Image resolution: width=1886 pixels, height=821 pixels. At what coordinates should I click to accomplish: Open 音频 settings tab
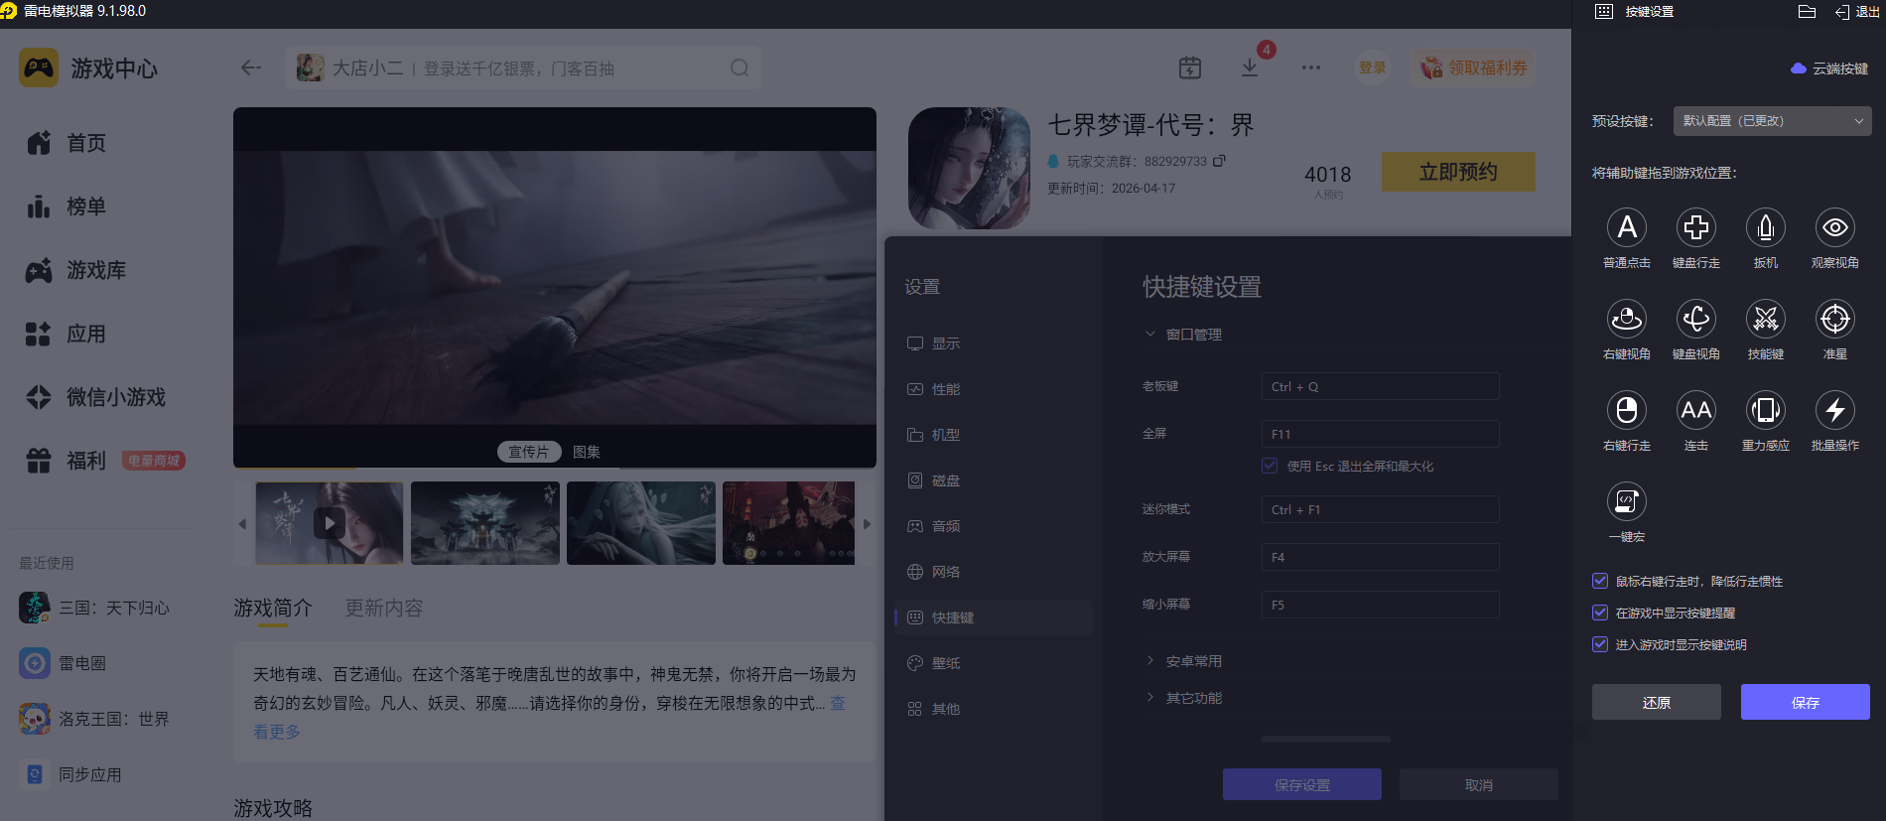993,526
